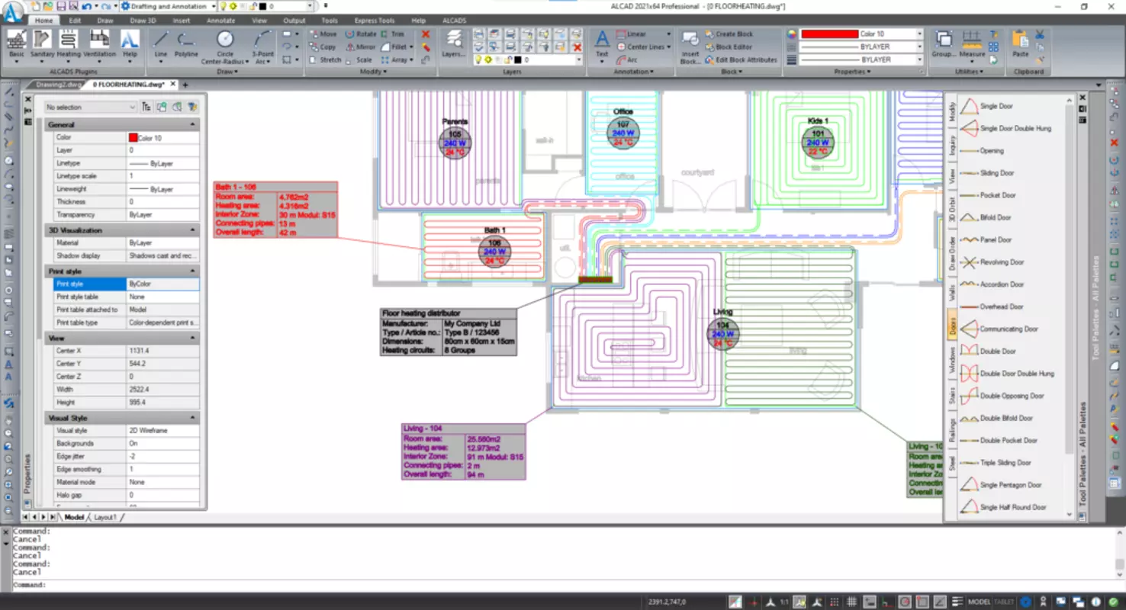Switch to the Draw 3D ribbon tab
Image resolution: width=1126 pixels, height=610 pixels.
pos(143,21)
